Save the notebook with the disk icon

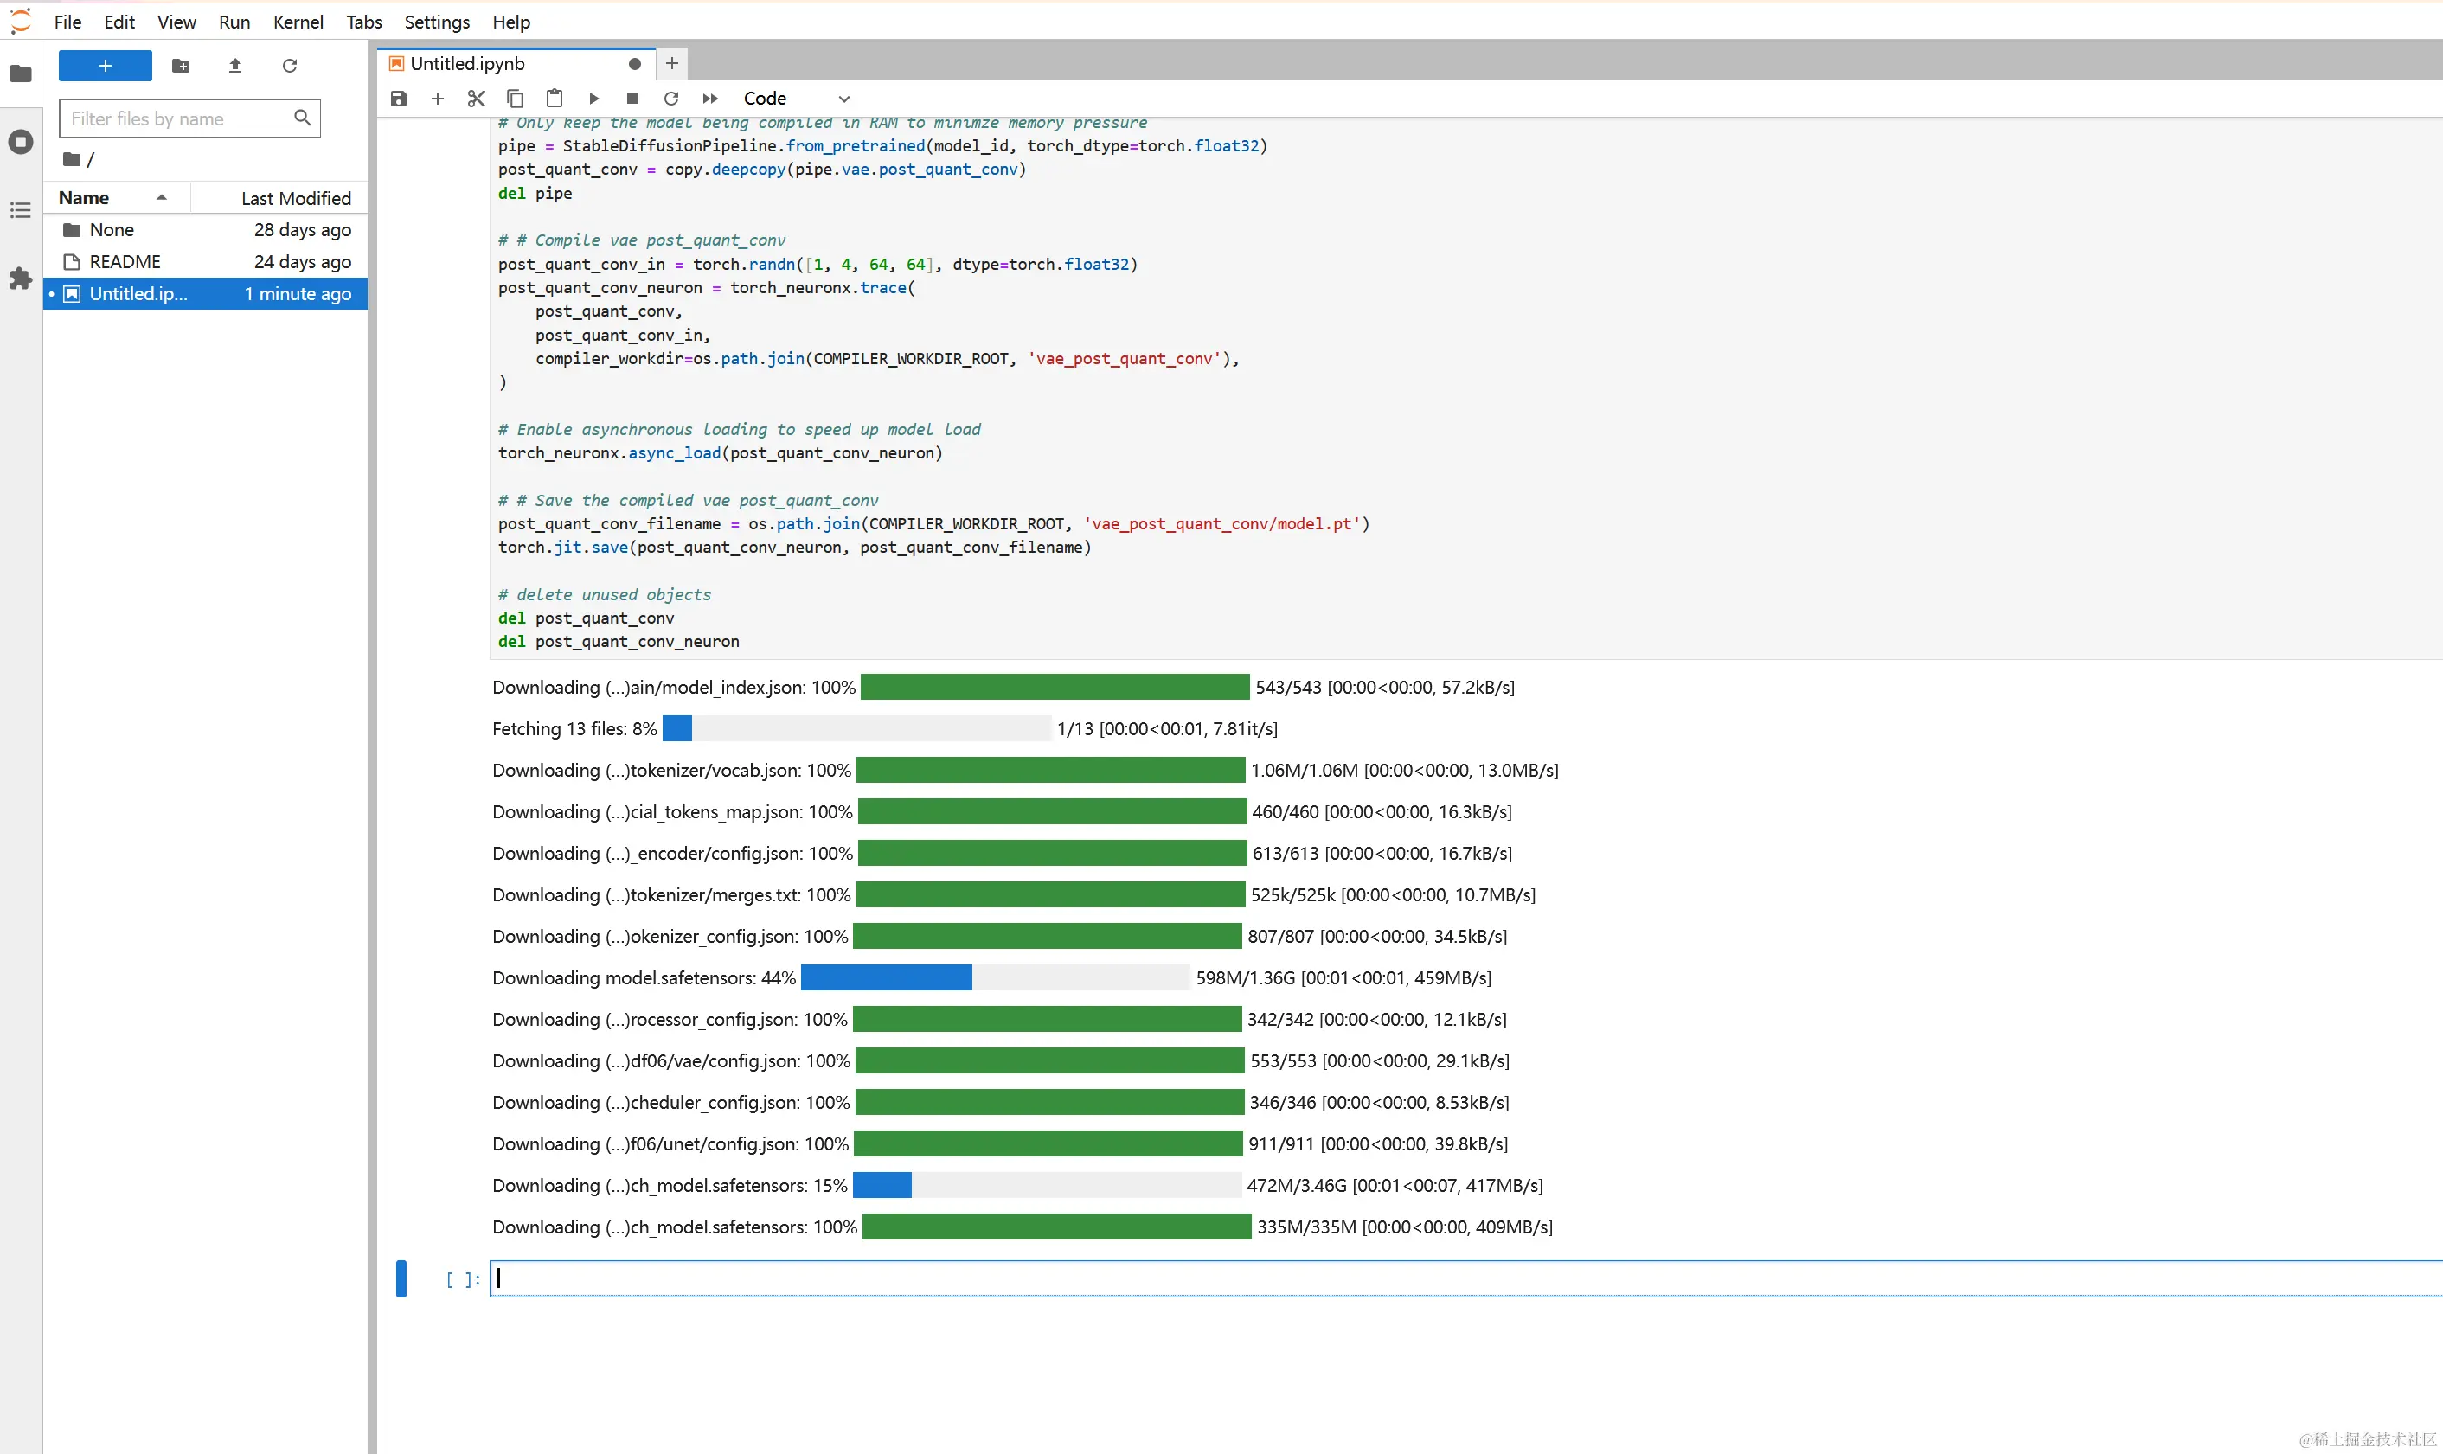pos(398,98)
